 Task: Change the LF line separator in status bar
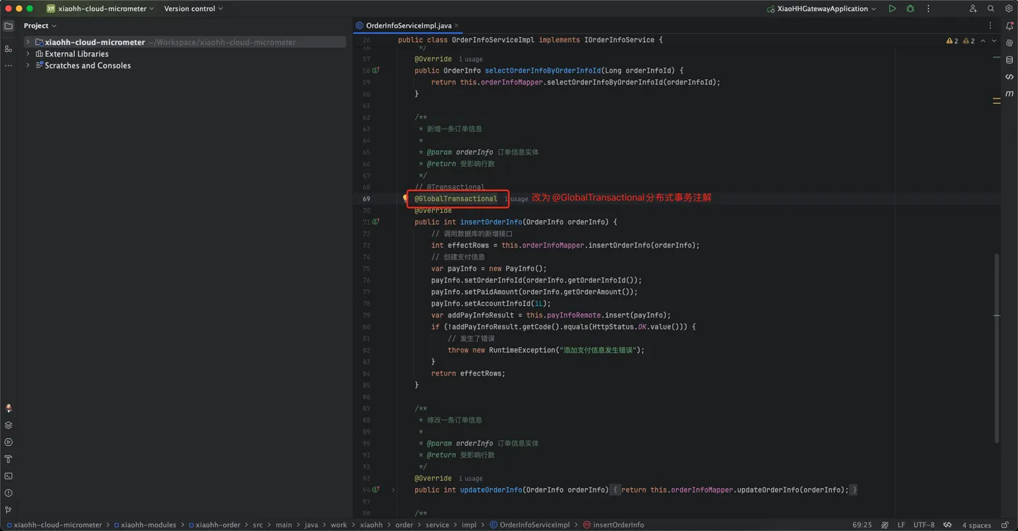(x=901, y=524)
